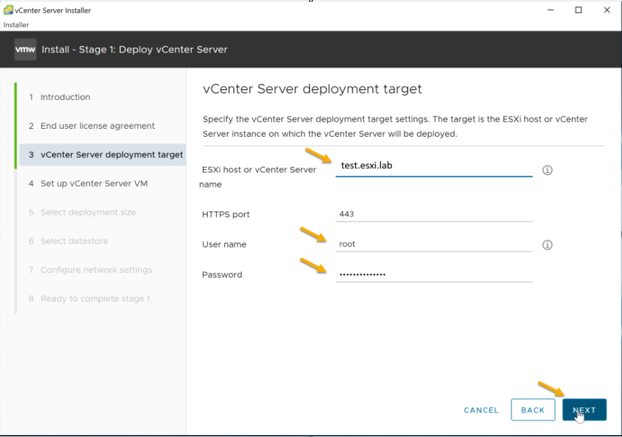
Task: Click the CANCEL link
Action: (481, 410)
